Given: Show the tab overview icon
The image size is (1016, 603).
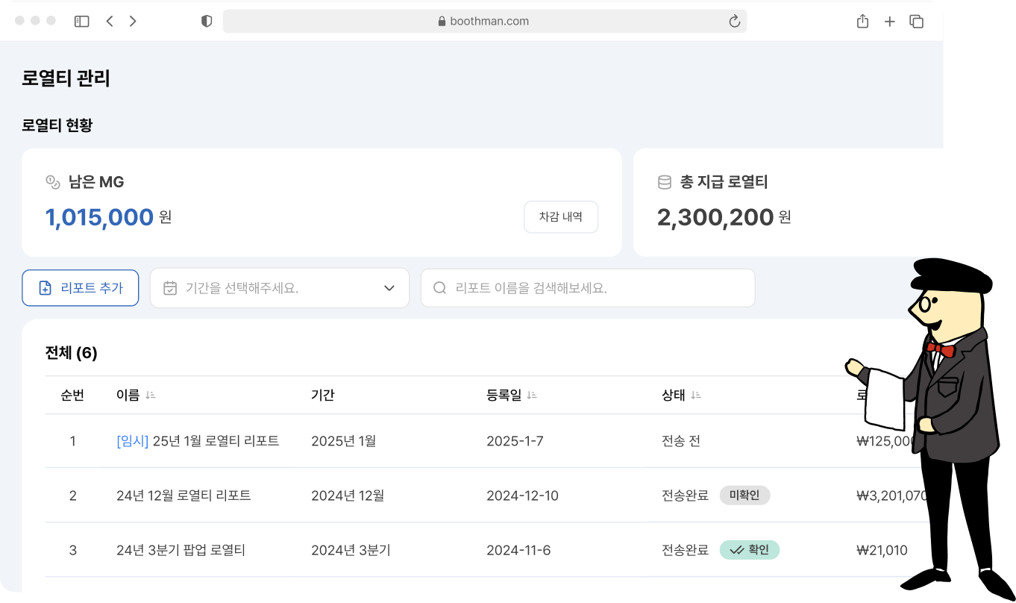Looking at the screenshot, I should coord(916,22).
